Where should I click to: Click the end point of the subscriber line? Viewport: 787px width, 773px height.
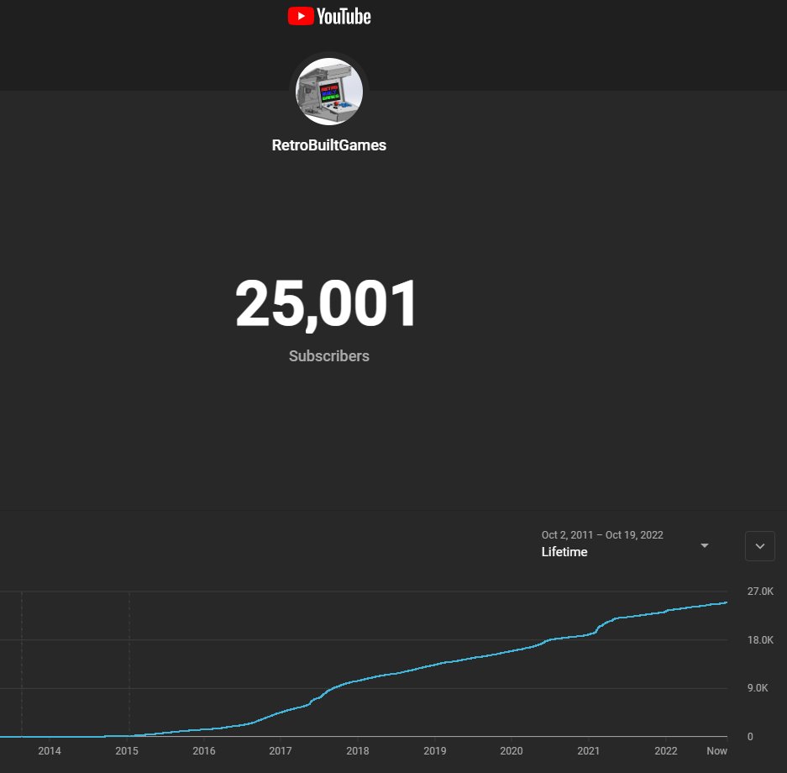coord(727,602)
